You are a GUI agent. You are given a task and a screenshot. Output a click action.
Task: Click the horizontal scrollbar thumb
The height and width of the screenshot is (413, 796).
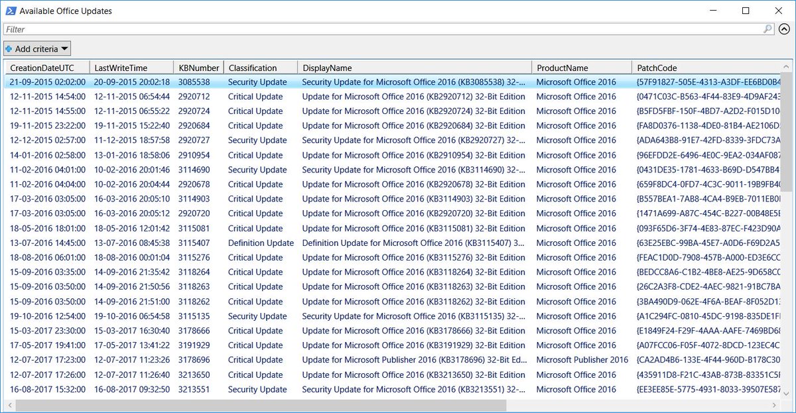pos(261,405)
